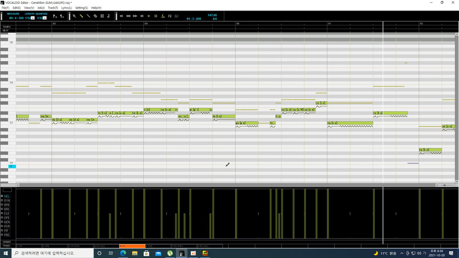
Task: Click the dimmed FX toolbar icon
Action: click(x=176, y=16)
